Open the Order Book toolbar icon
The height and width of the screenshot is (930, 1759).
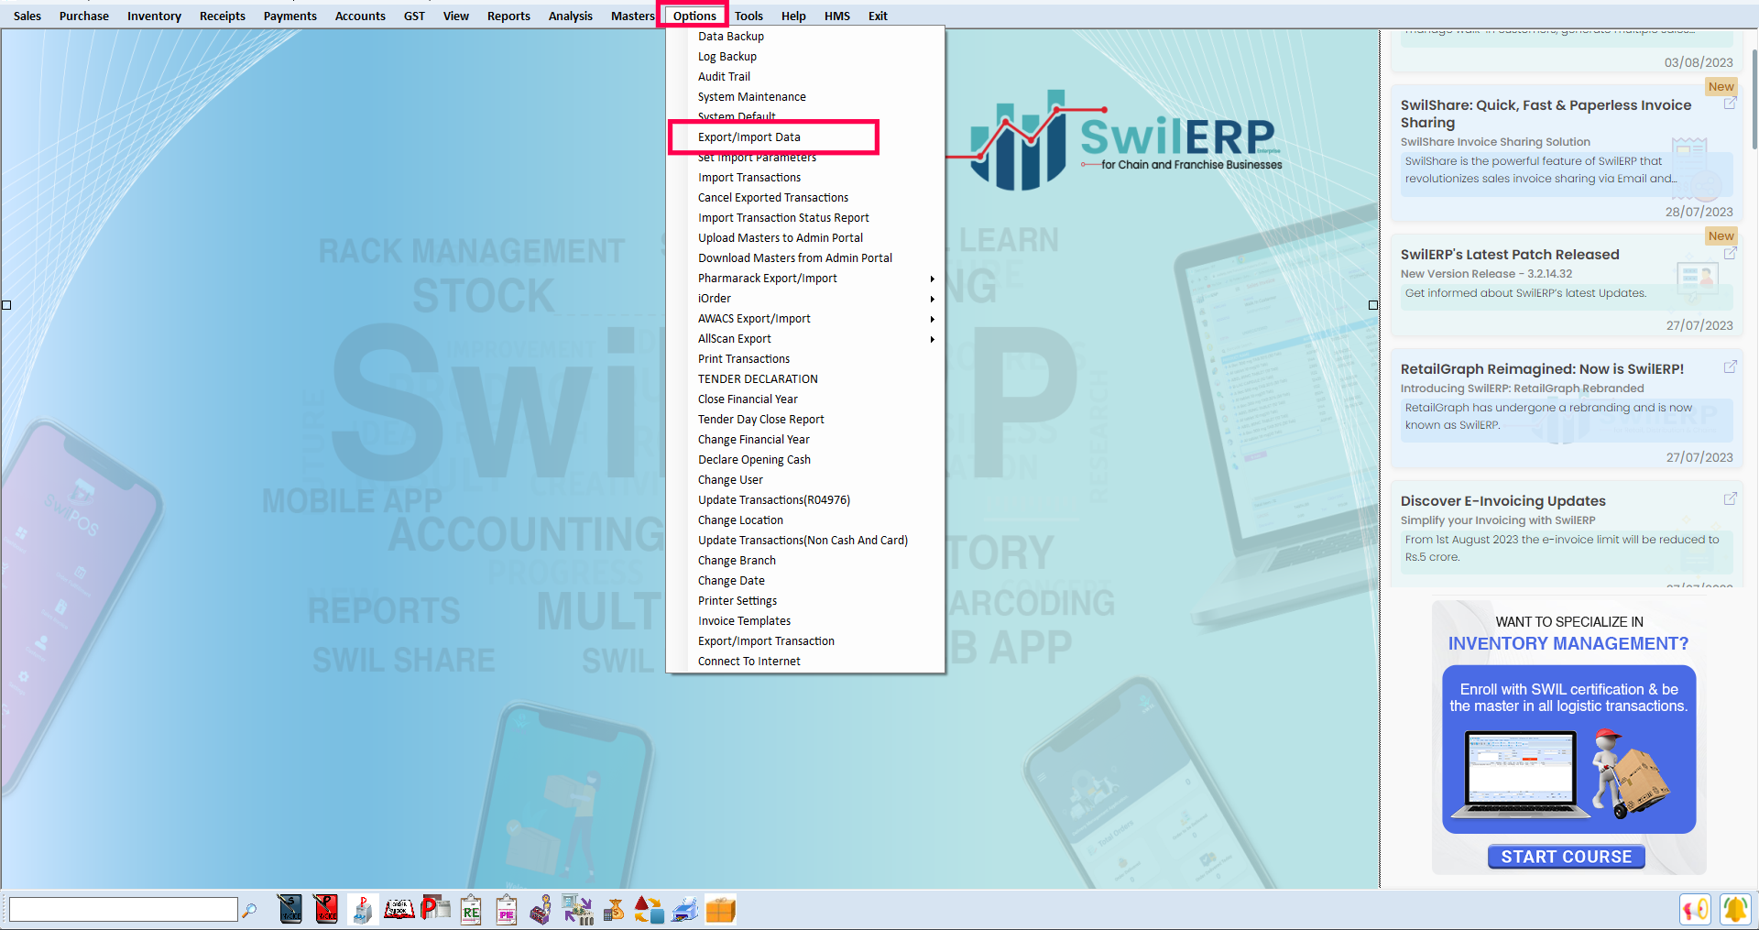399,909
